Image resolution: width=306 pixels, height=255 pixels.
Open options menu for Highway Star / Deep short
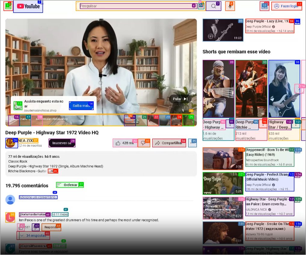pyautogui.click(x=296, y=124)
